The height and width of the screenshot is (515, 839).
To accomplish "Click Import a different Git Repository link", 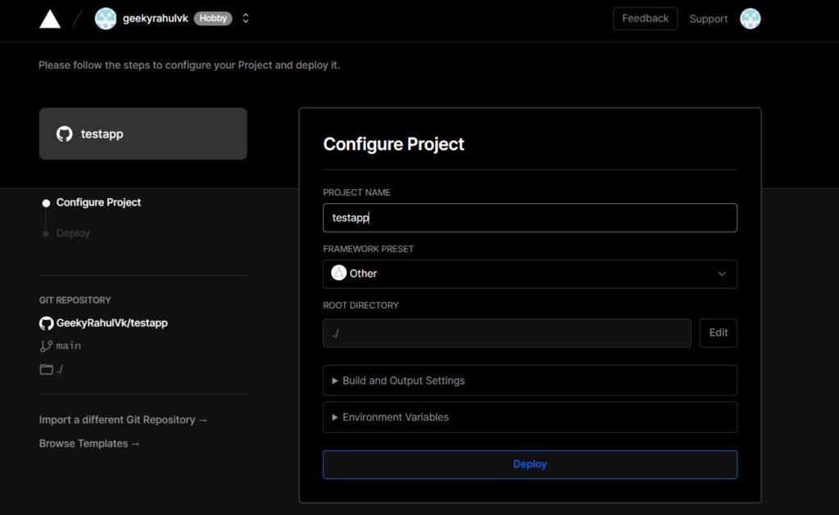I will pyautogui.click(x=123, y=420).
